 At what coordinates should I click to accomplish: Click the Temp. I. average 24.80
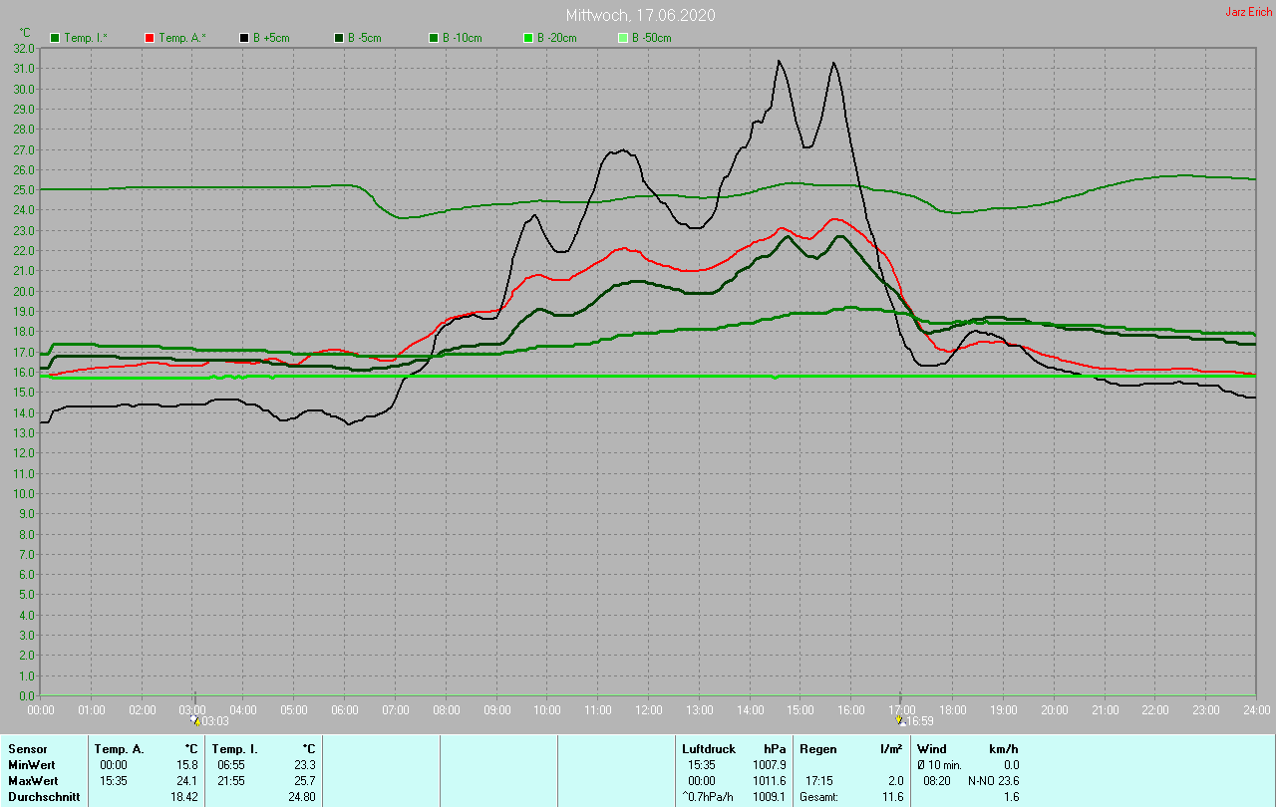click(x=302, y=797)
